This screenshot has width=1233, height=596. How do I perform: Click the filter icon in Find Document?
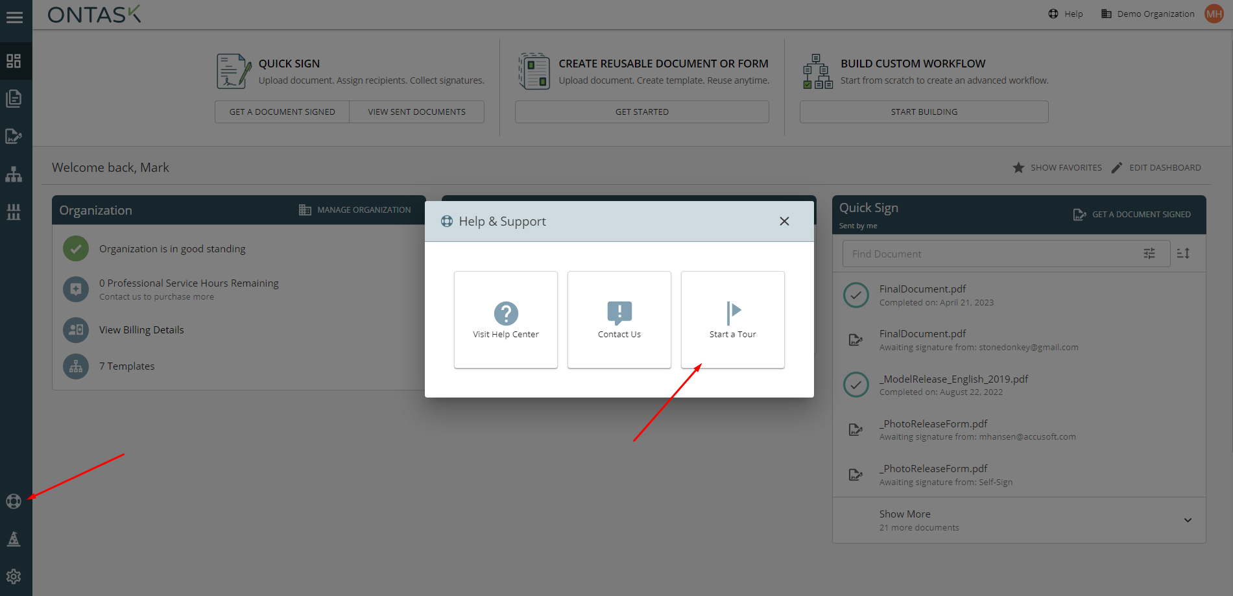[1149, 254]
